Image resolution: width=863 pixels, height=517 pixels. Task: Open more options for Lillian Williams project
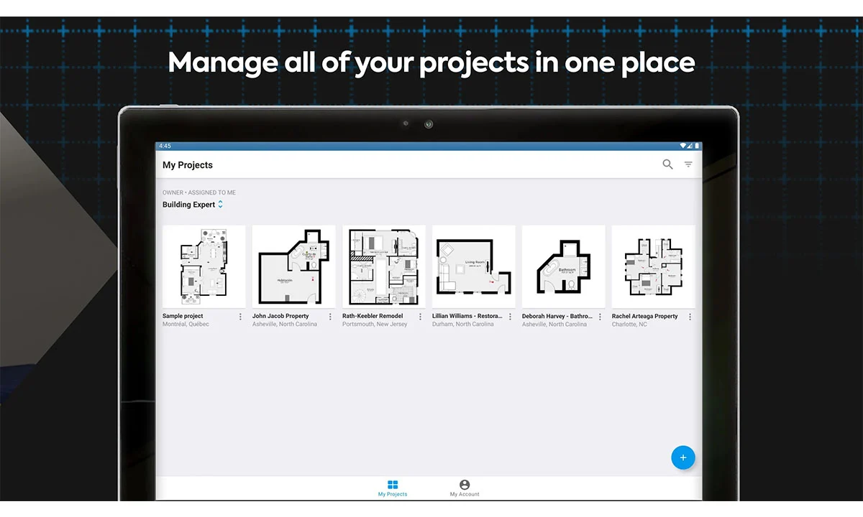tap(510, 317)
